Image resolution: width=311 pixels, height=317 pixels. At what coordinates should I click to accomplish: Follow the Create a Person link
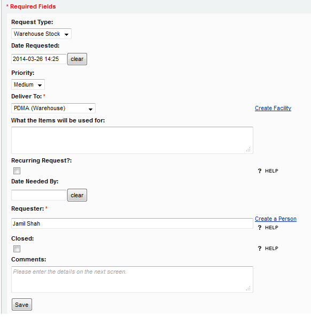tap(276, 219)
